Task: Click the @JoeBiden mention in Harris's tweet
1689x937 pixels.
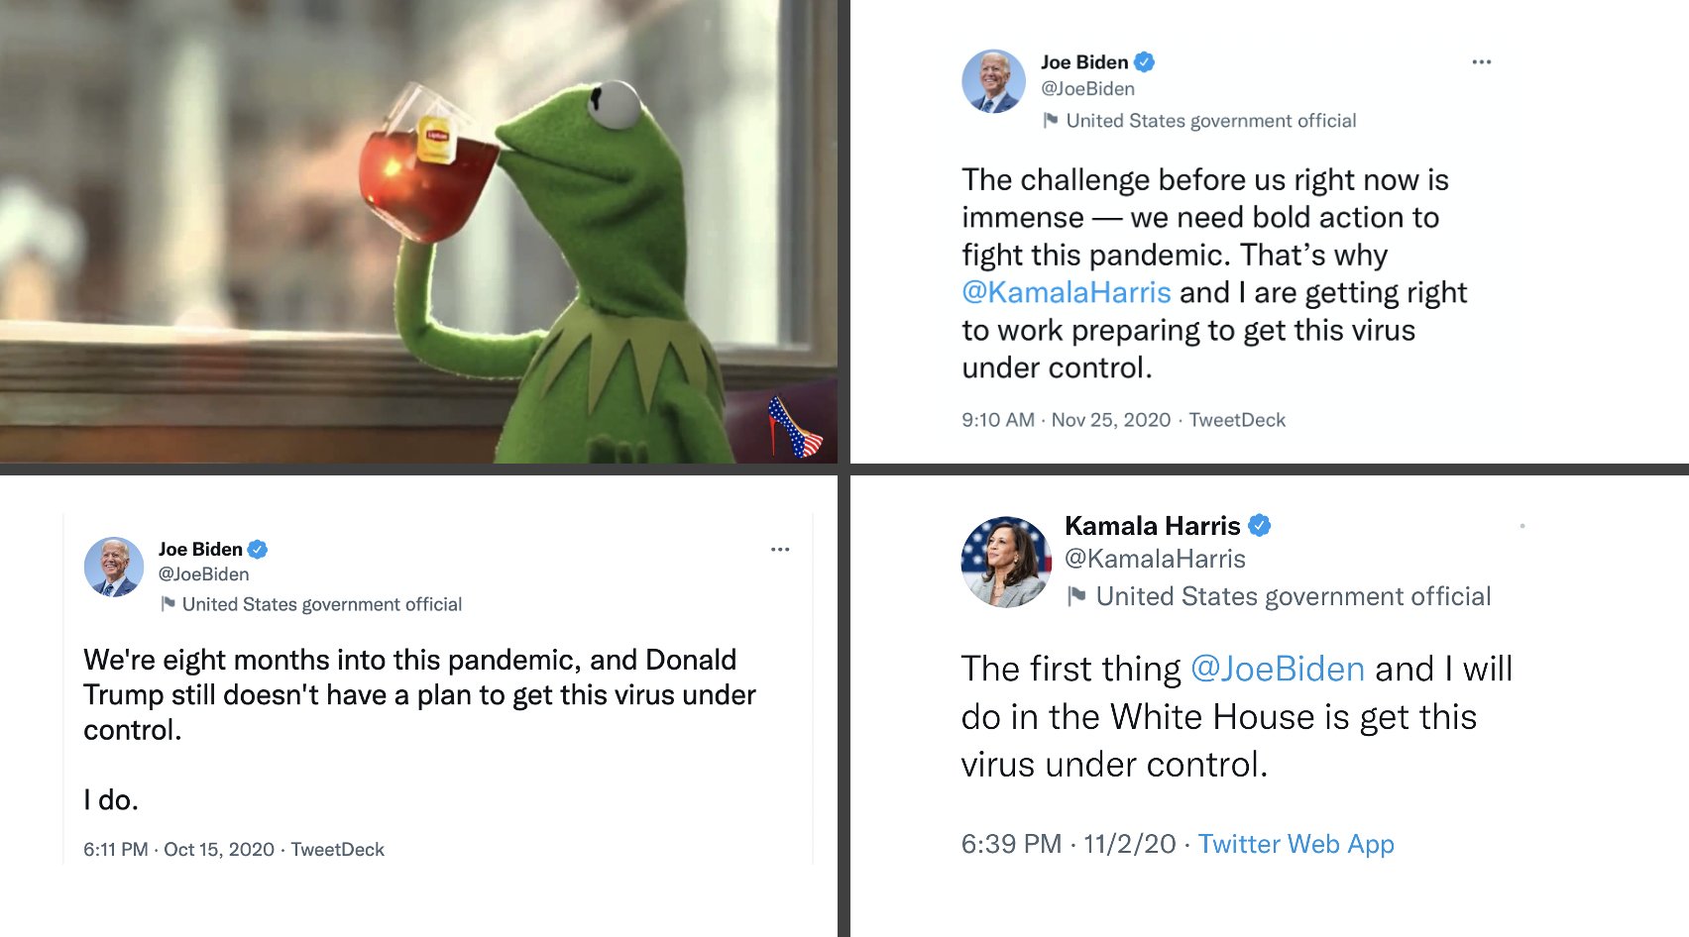Action: (x=1277, y=670)
